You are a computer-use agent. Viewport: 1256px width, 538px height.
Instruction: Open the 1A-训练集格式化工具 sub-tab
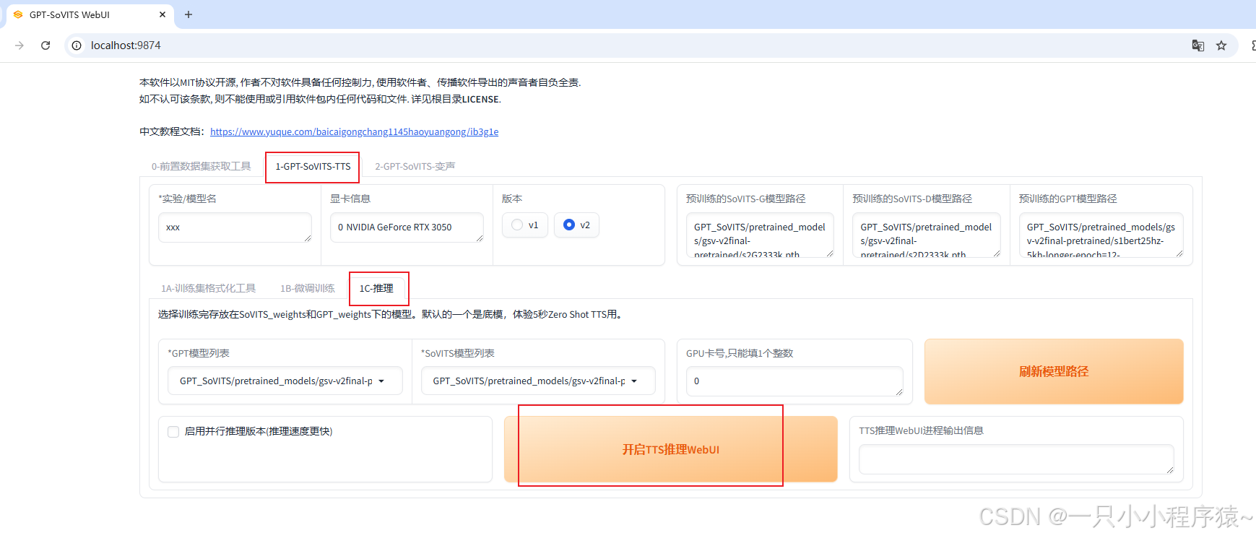pyautogui.click(x=208, y=288)
